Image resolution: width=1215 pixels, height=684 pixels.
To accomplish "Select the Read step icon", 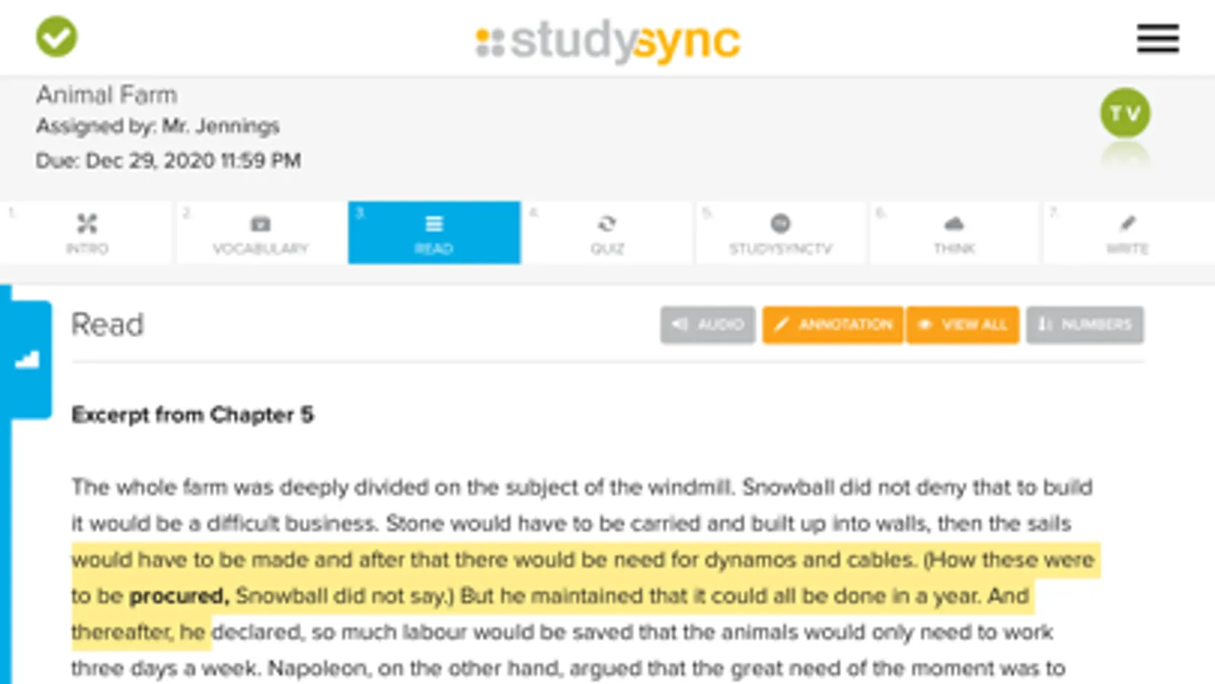I will tap(434, 224).
